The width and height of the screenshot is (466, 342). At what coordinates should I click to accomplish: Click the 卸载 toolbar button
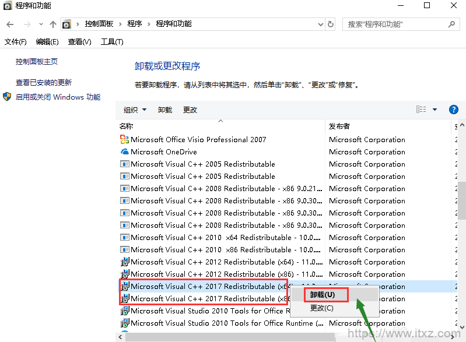(165, 110)
